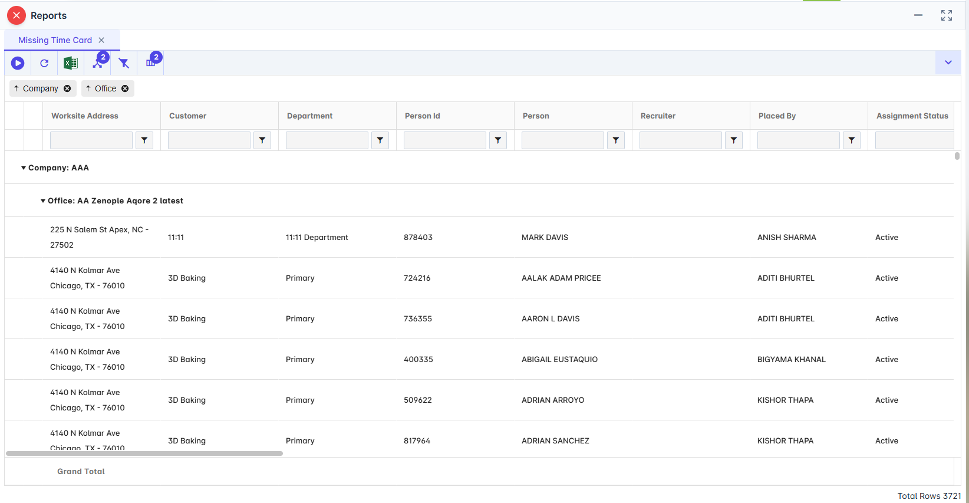
Task: Open filter options for Recruiter column
Action: point(734,140)
